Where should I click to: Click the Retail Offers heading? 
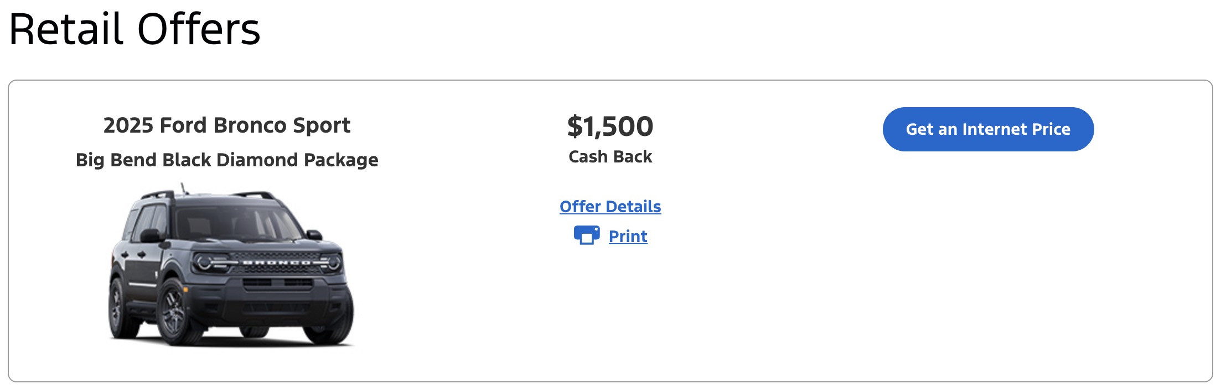pyautogui.click(x=134, y=29)
